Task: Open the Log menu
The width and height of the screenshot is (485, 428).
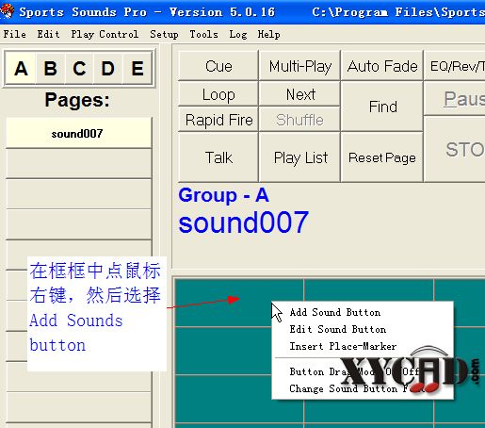Action: point(237,34)
